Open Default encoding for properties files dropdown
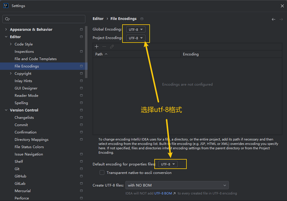The width and height of the screenshot is (287, 201). point(168,164)
